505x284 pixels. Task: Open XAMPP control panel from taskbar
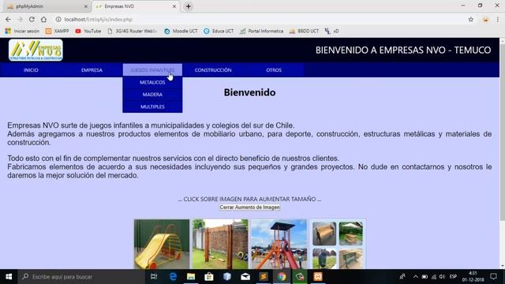(318, 277)
